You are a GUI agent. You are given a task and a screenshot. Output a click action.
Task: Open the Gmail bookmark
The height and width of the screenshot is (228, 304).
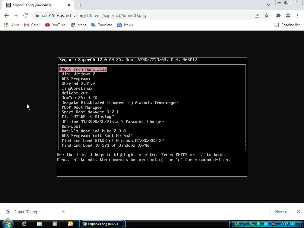click(32, 25)
